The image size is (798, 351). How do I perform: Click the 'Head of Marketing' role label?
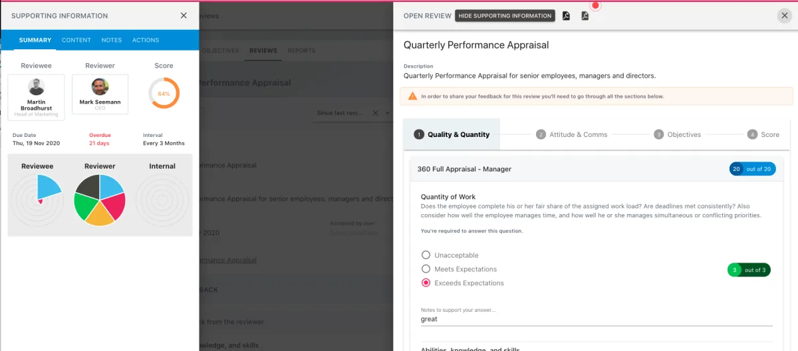pyautogui.click(x=36, y=114)
